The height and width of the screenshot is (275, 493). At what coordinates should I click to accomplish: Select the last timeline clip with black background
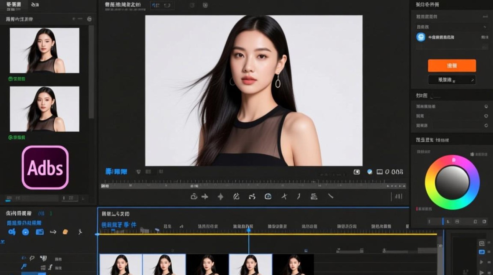[293, 264]
